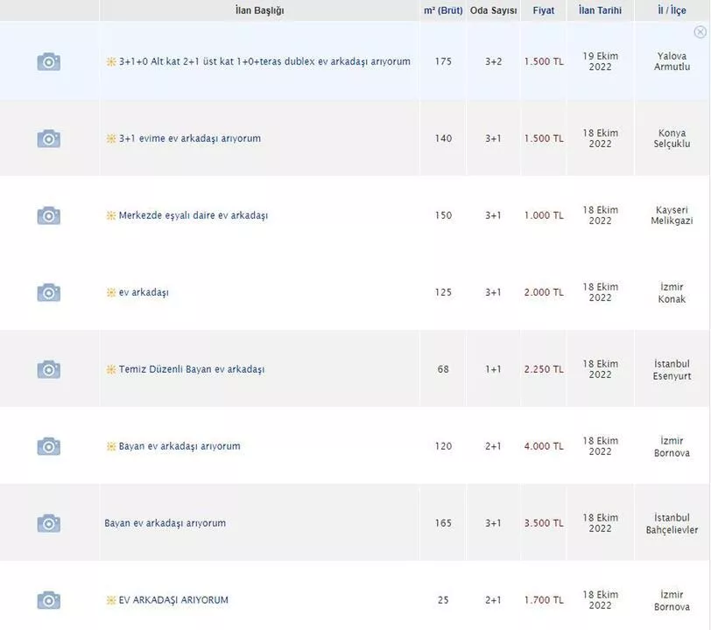711x630 pixels.
Task: Click camera icon beside Temiz Düzenli Bayan listing
Action: (x=49, y=369)
